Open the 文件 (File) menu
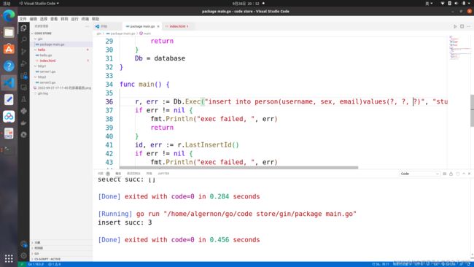Image resolution: width=474 pixels, height=267 pixels. (x=23, y=19)
